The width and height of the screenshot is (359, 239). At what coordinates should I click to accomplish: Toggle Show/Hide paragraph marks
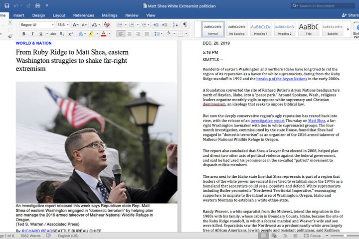(x=185, y=25)
